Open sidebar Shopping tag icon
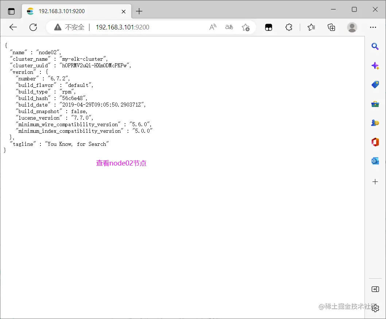386x319 pixels. tap(375, 85)
